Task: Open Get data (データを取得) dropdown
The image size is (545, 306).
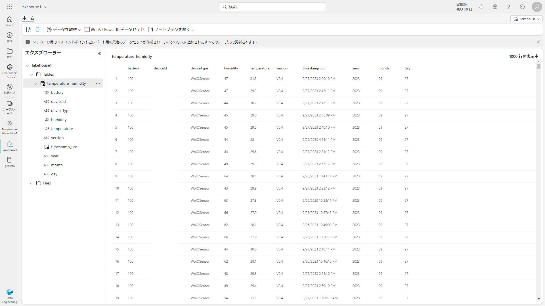Action: coord(64,29)
